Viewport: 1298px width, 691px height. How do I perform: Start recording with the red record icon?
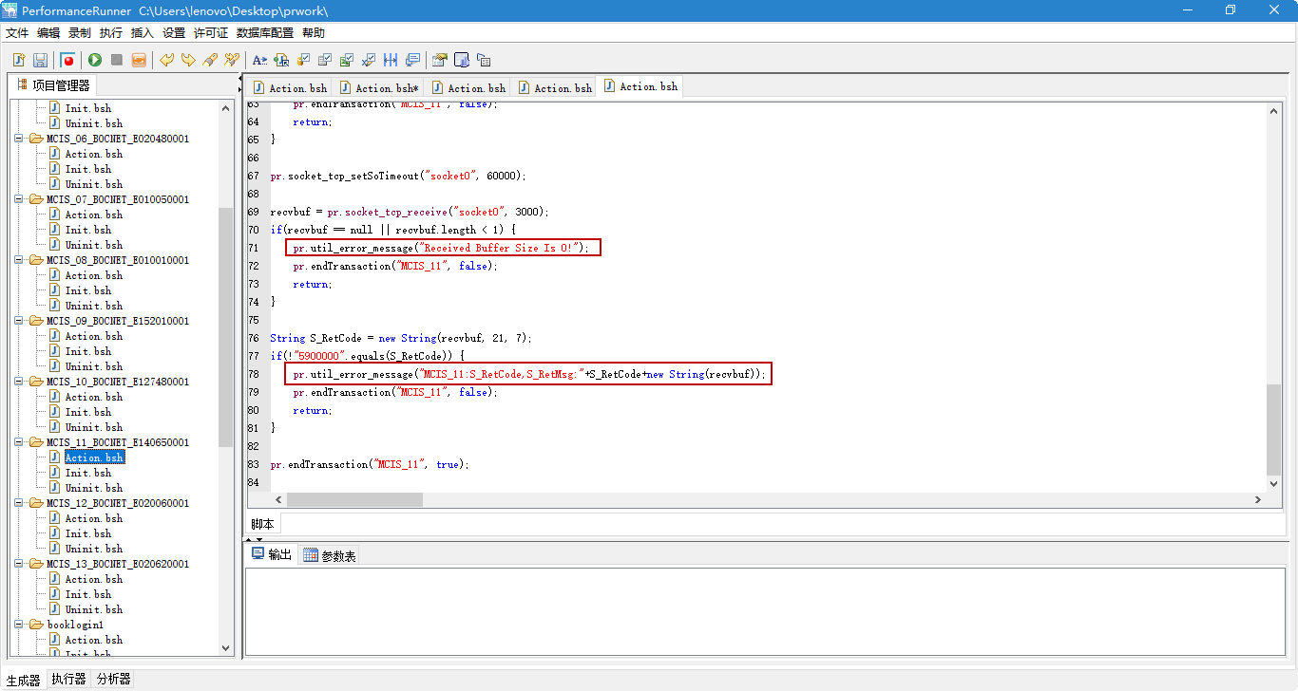tap(67, 60)
